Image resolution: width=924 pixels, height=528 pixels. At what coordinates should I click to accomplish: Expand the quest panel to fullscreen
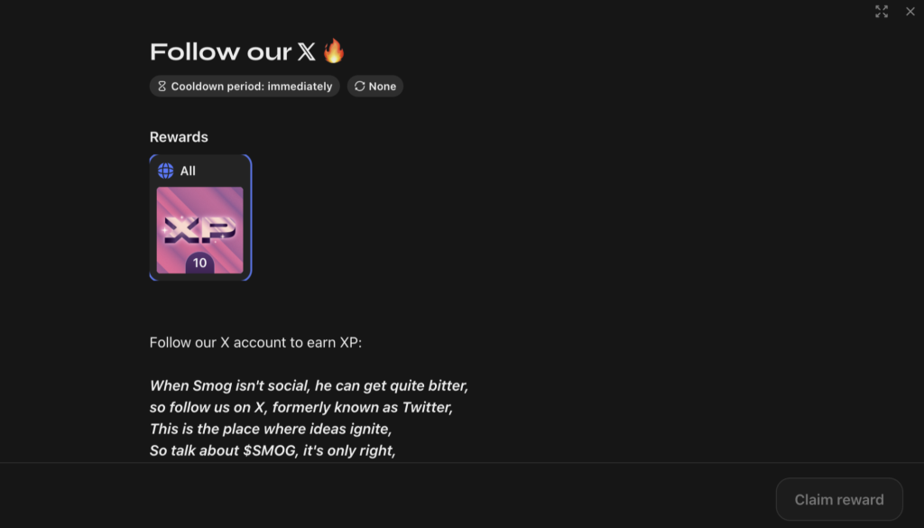[882, 12]
